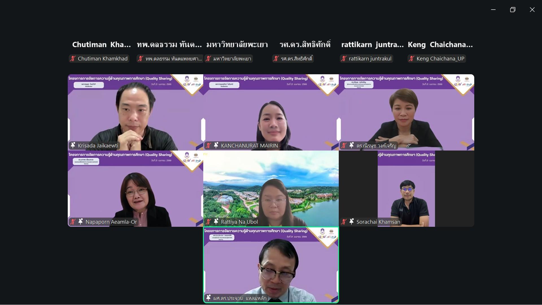This screenshot has height=305, width=542.
Task: Click pin icon beside Napaporn Aeamla-Or
Action: [x=80, y=222]
